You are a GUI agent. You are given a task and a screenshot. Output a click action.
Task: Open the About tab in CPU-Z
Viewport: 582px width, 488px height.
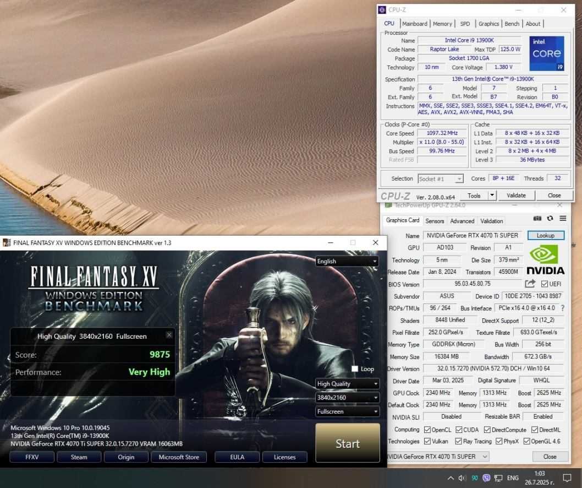click(x=532, y=24)
